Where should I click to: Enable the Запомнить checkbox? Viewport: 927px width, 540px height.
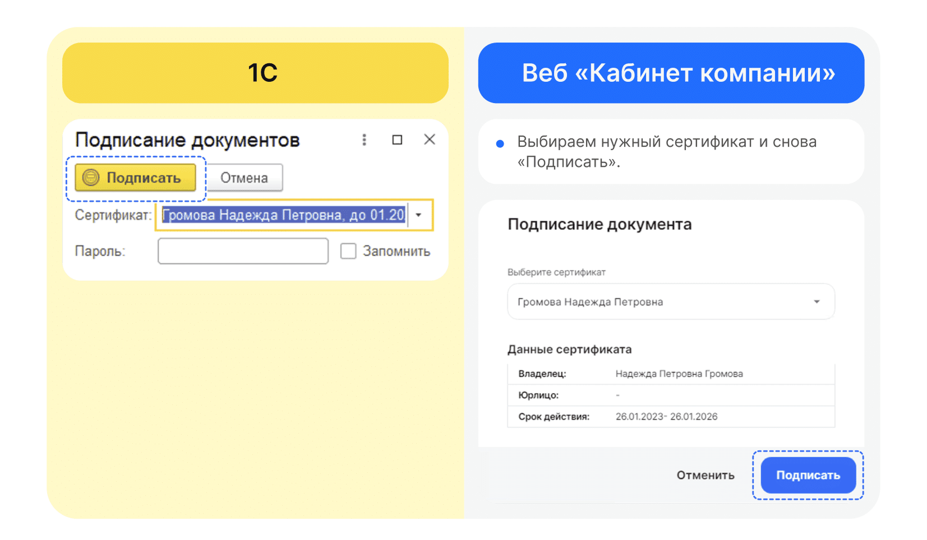pos(348,251)
